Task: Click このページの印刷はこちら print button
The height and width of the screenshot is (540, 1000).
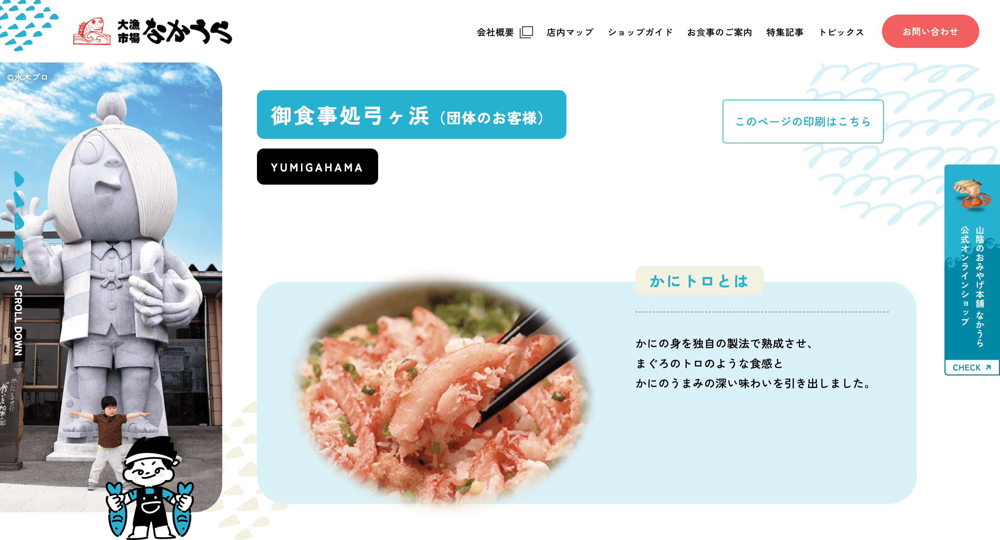Action: (x=803, y=121)
